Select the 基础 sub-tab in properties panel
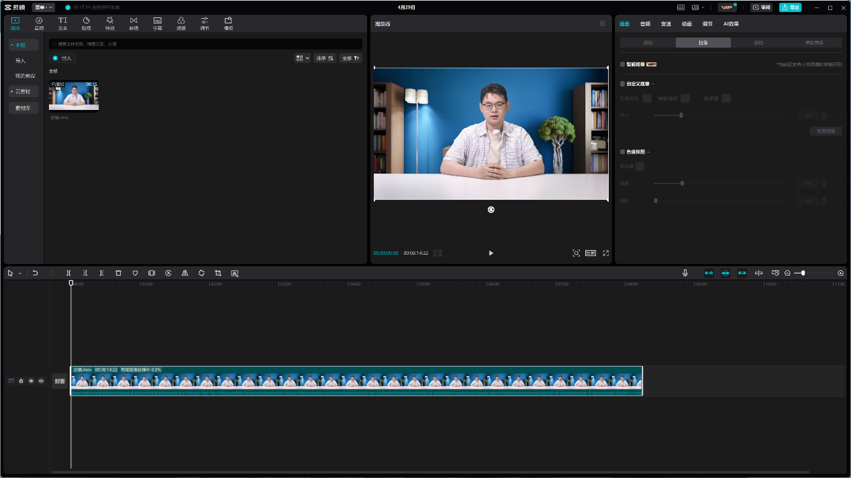 click(x=648, y=42)
